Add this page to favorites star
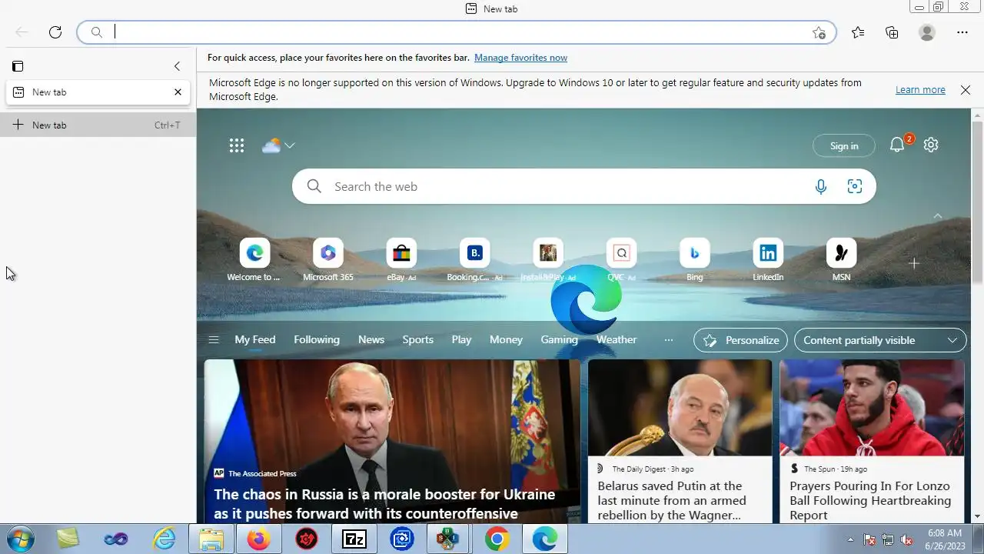984x554 pixels. pos(819,32)
